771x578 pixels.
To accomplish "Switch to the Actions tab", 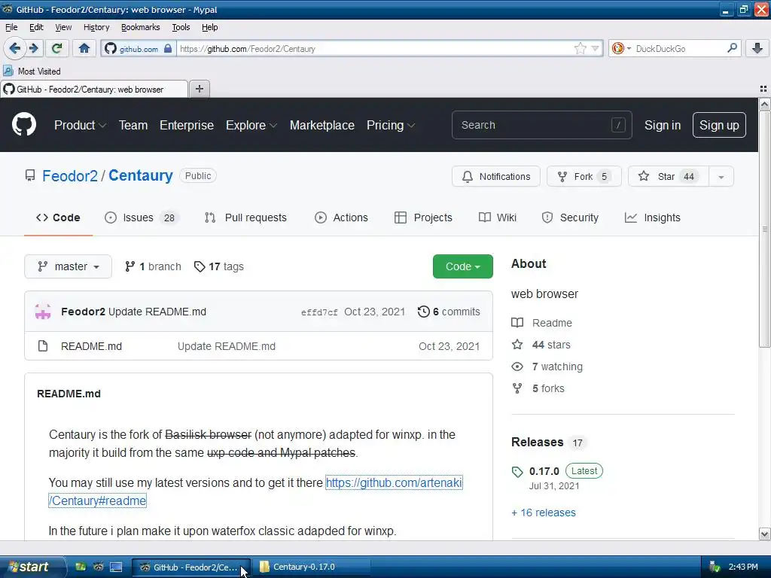I will [341, 218].
